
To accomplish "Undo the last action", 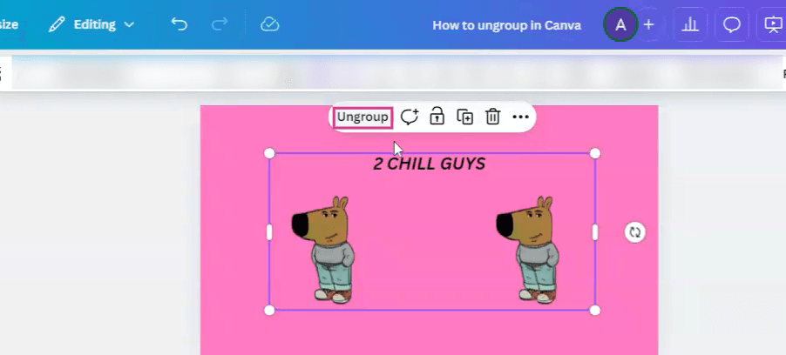I will [x=179, y=24].
